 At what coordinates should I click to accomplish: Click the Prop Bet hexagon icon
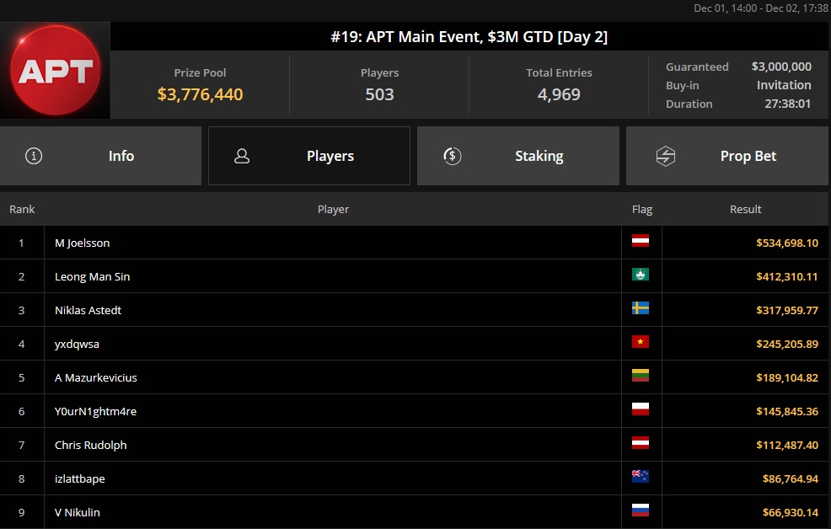(x=666, y=156)
